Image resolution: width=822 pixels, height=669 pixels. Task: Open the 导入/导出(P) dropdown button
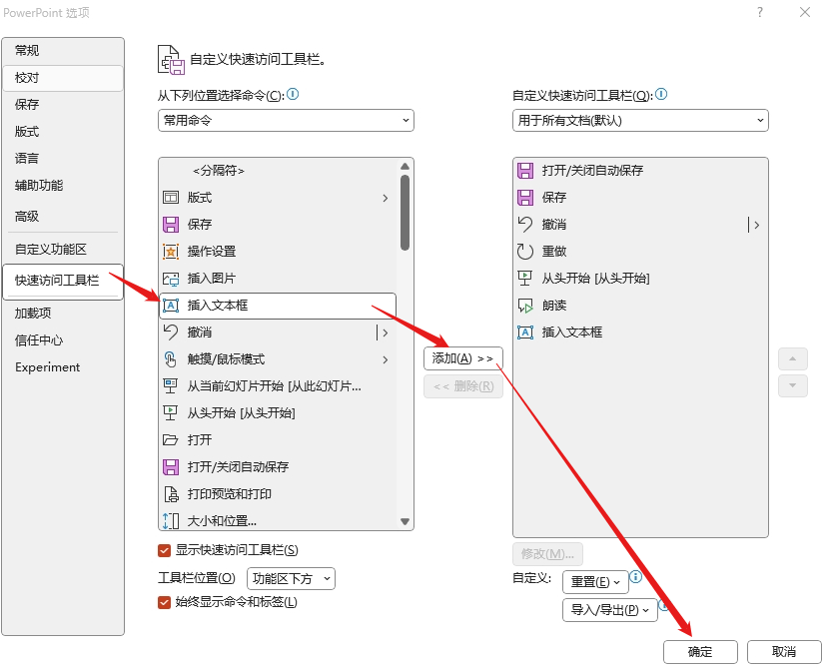click(609, 610)
